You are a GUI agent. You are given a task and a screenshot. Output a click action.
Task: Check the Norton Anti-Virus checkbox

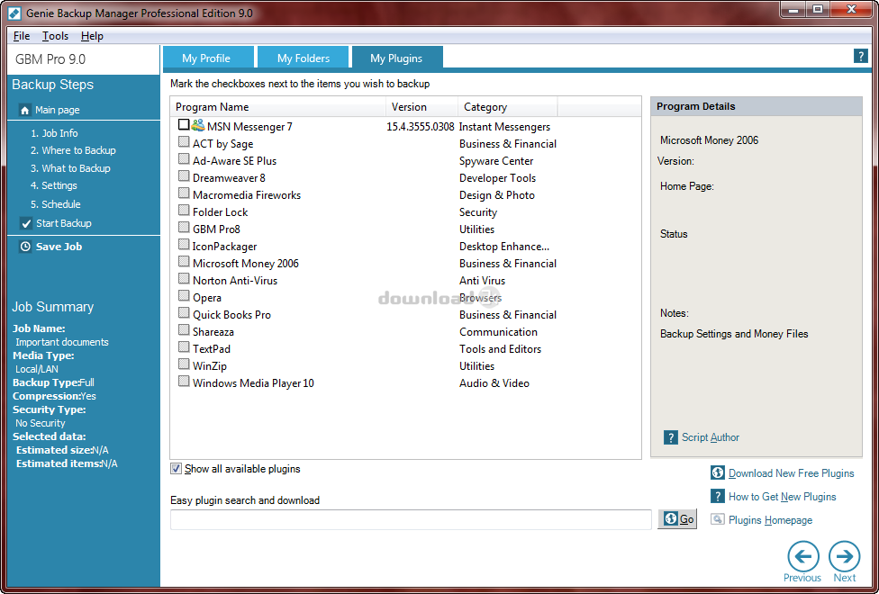[x=184, y=278]
